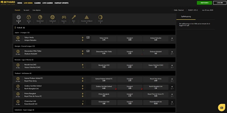227x113 pixels.
Task: Click the Bethard logo
Action: tap(8, 3)
